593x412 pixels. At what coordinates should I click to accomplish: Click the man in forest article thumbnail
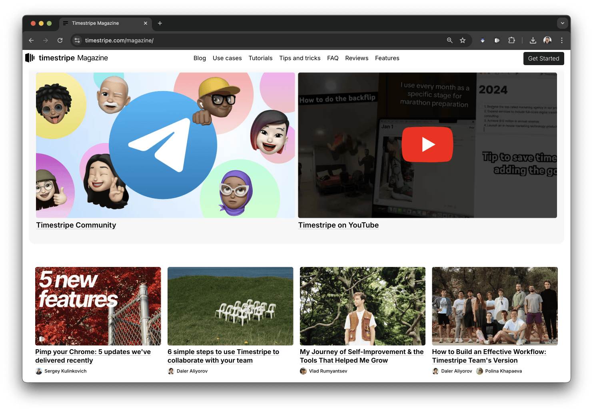tap(363, 306)
